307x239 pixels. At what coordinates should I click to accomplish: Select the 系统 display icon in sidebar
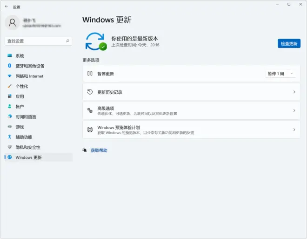click(x=10, y=55)
